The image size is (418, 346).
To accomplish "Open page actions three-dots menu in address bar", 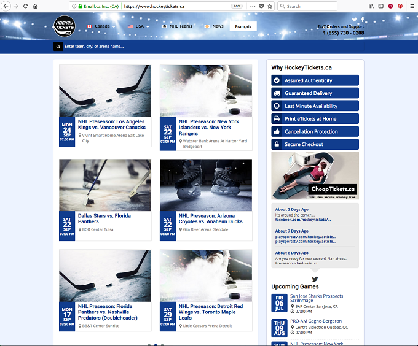I will (x=253, y=6).
